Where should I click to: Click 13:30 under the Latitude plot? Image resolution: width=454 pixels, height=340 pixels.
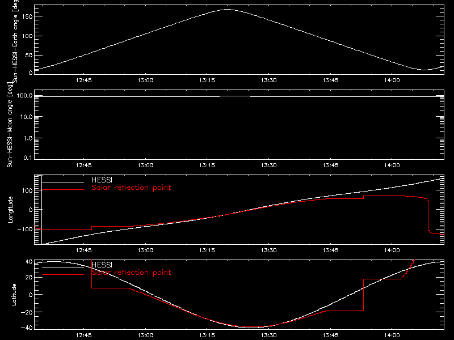(x=268, y=335)
